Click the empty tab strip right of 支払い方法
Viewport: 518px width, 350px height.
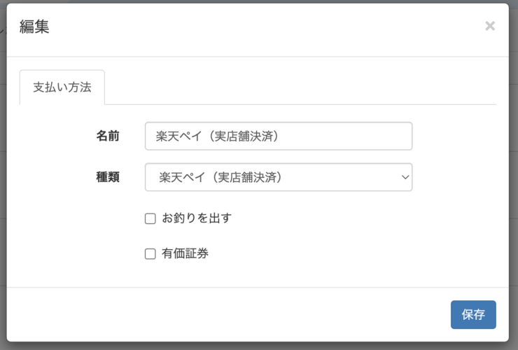point(300,87)
